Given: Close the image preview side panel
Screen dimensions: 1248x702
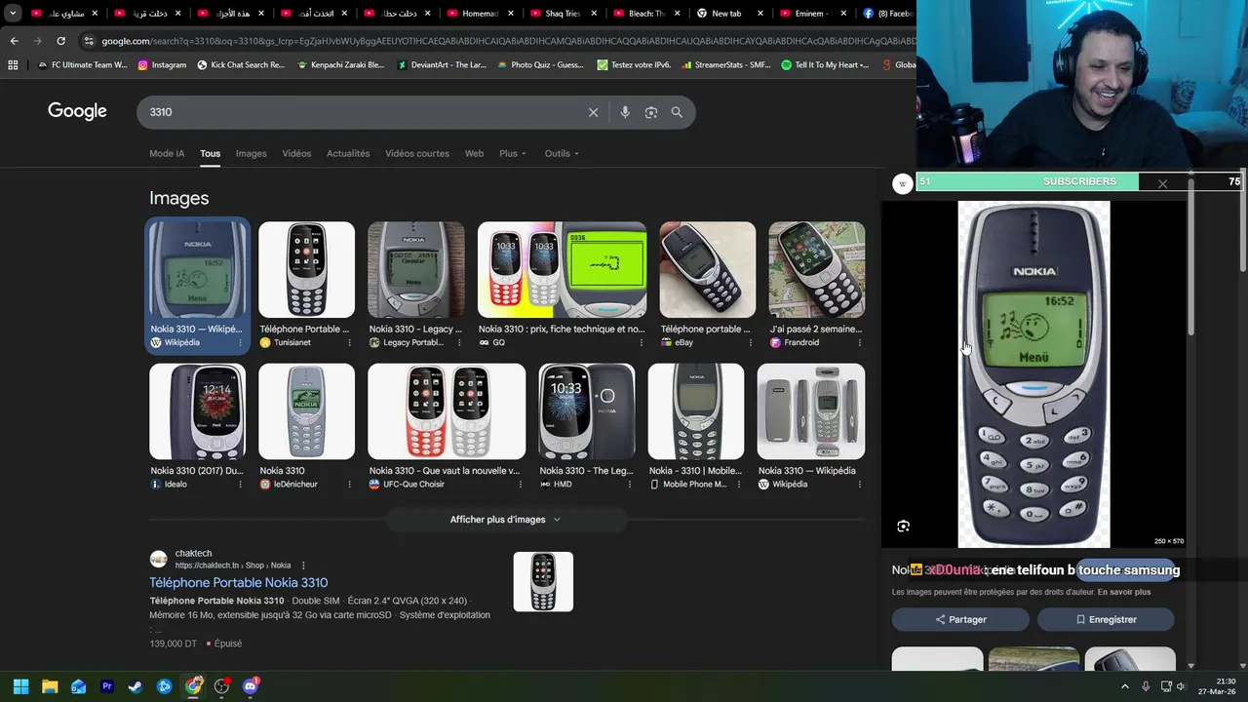Looking at the screenshot, I should point(1162,183).
